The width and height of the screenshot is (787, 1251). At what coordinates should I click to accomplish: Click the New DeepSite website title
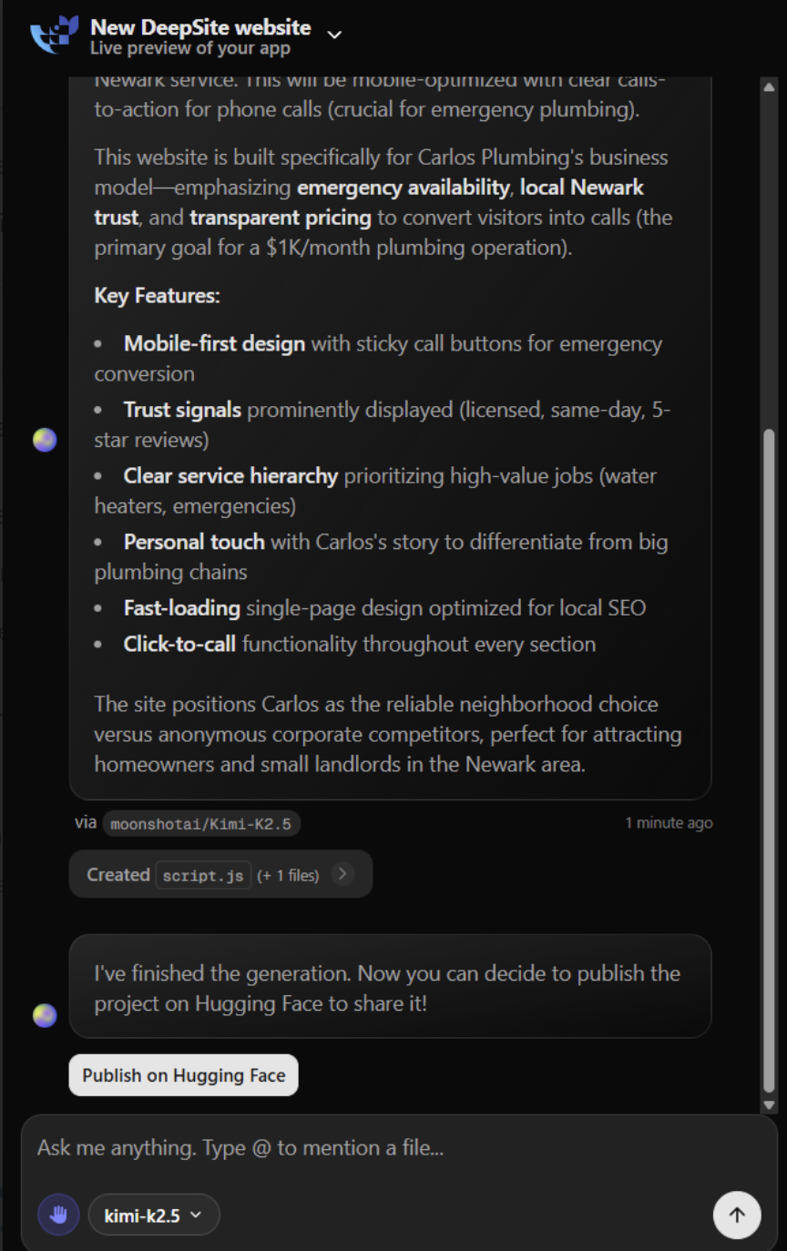coord(200,27)
